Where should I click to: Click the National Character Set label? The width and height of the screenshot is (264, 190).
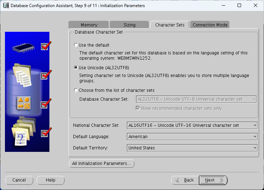coord(96,125)
